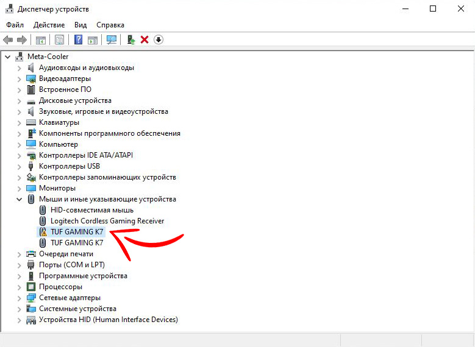The image size is (475, 347).
Task: Open the Справка menu
Action: coord(110,25)
